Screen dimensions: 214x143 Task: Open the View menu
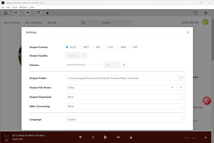click(x=15, y=7)
